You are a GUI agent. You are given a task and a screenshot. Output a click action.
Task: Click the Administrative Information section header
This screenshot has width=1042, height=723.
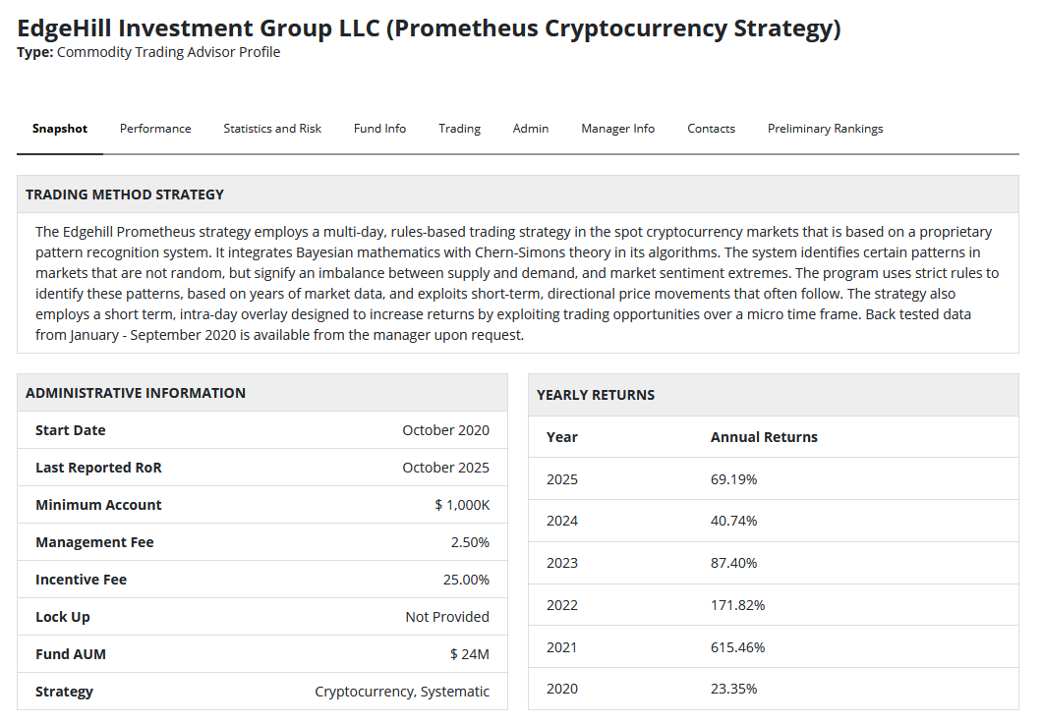point(136,393)
